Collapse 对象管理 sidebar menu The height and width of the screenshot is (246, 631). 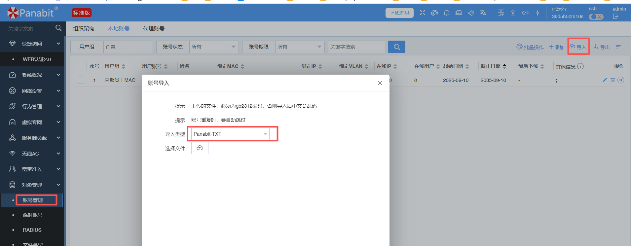(32, 185)
